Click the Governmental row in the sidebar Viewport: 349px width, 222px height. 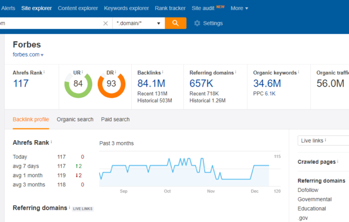[315, 199]
